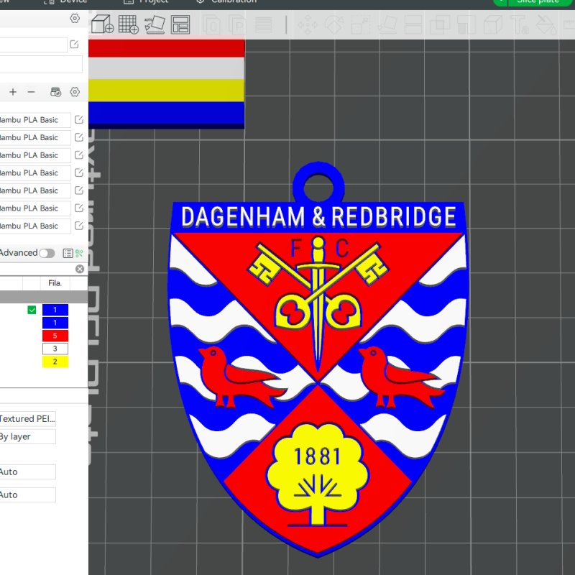Click the Split to parts icon
This screenshot has height=575, width=575.
[x=237, y=24]
